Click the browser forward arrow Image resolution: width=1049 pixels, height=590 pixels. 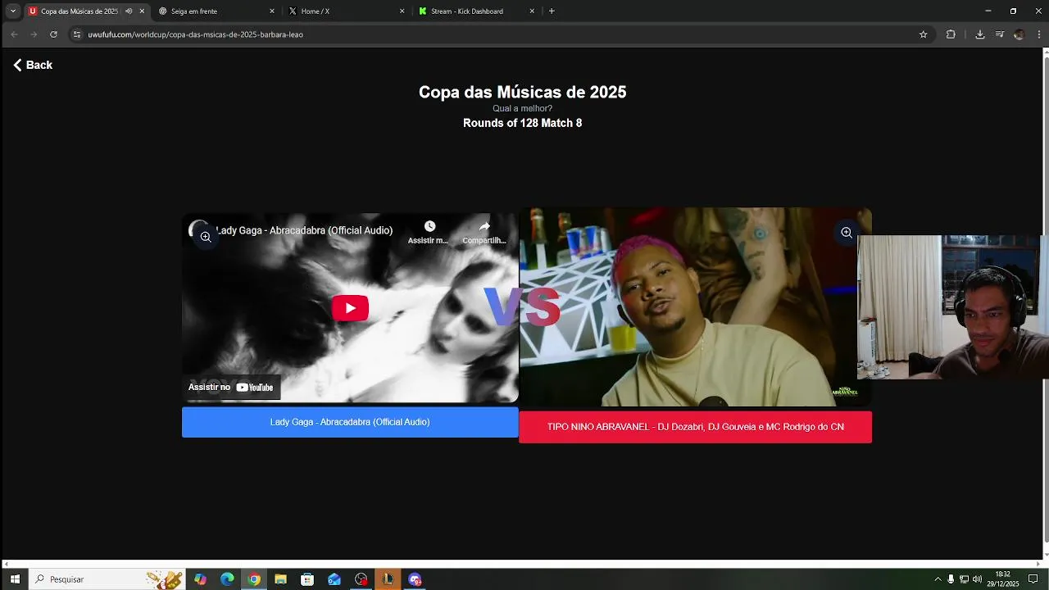pyautogui.click(x=34, y=34)
